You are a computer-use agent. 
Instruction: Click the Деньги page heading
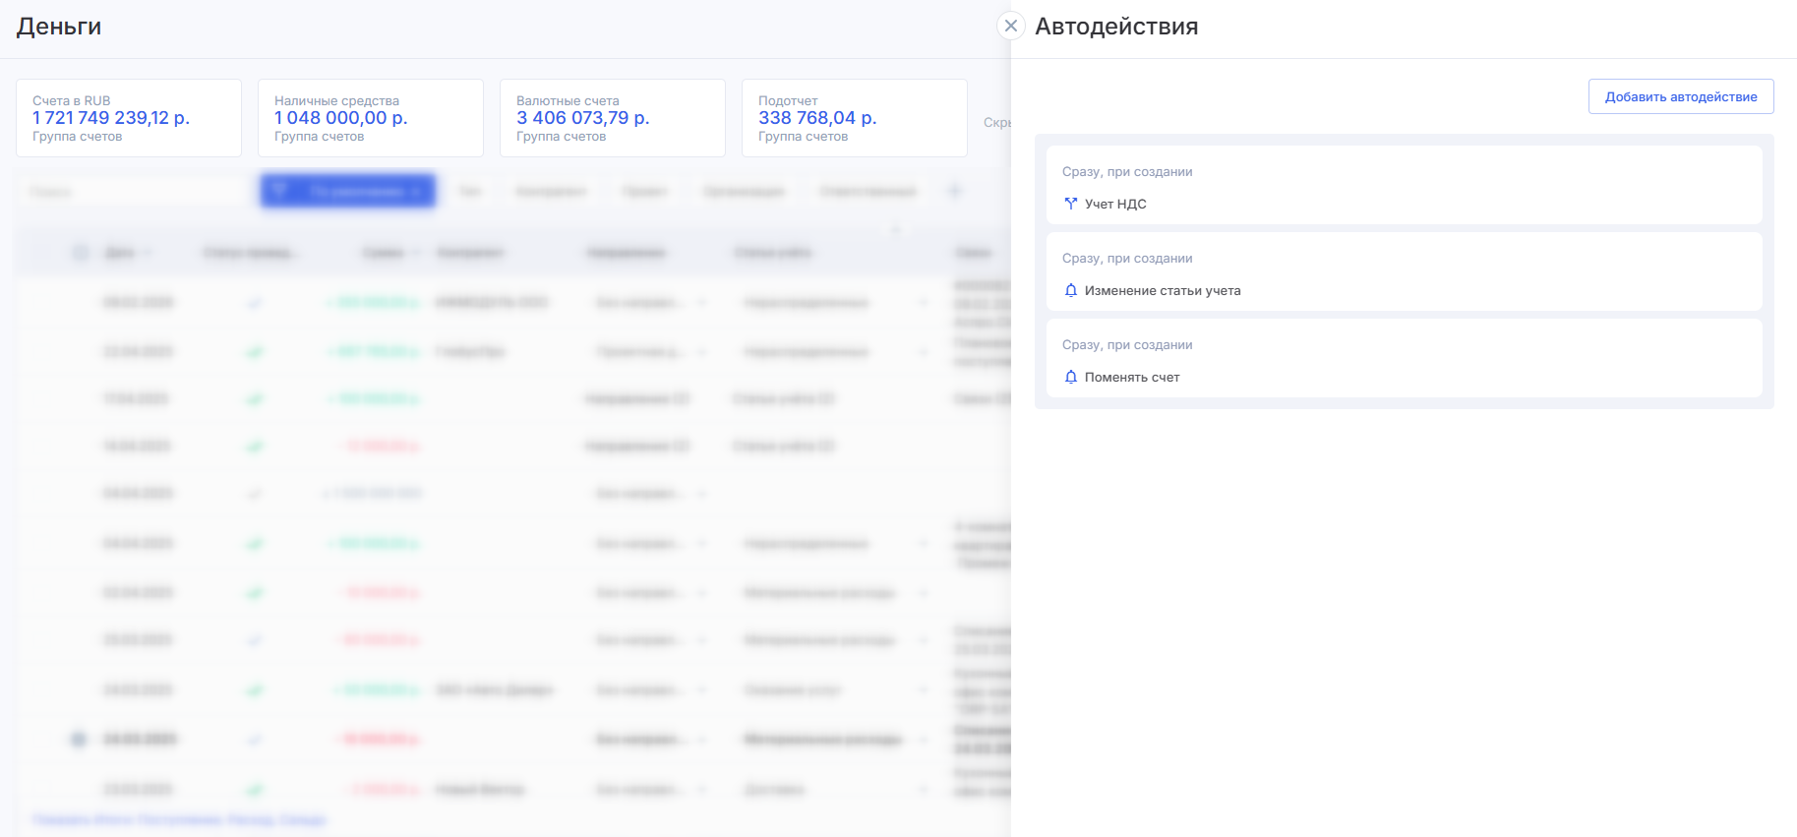(x=59, y=27)
